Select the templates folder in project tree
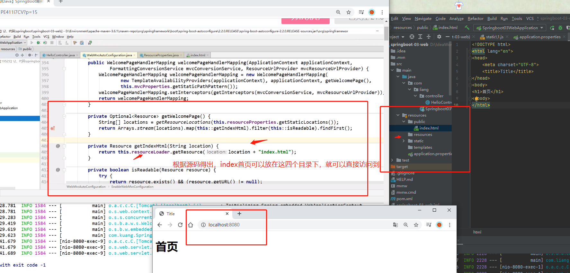Screen dimensions: 570x273 pos(420,147)
